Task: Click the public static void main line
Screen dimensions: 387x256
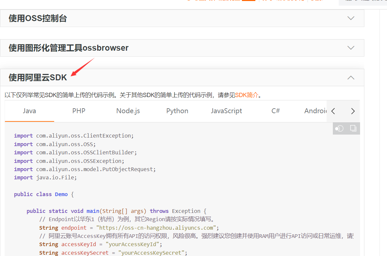Action: coord(117,211)
